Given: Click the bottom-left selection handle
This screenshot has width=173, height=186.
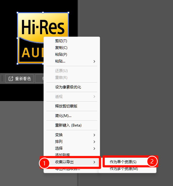Looking at the screenshot, I should click(17, 64).
